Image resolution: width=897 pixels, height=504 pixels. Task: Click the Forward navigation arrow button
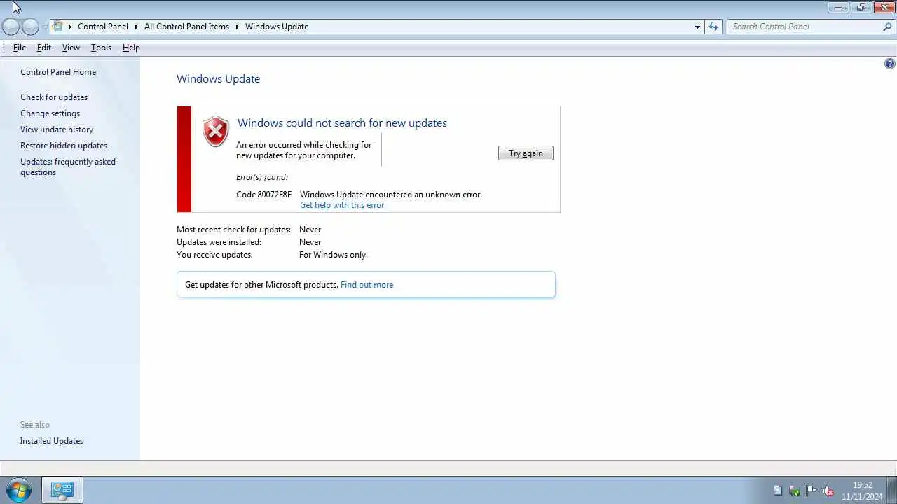[x=30, y=27]
